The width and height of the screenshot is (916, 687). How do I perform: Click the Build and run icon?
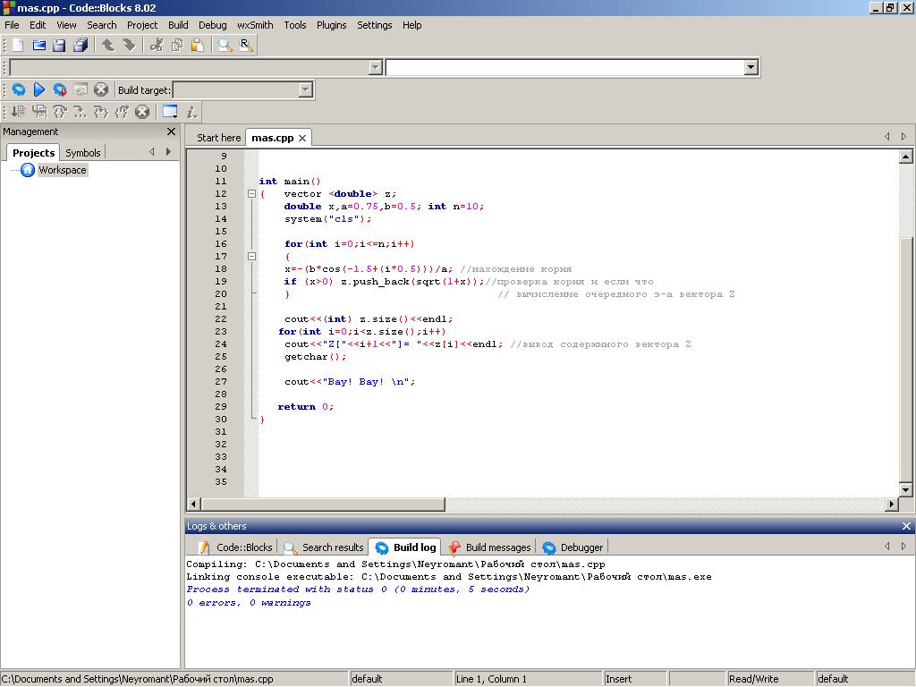[x=60, y=89]
